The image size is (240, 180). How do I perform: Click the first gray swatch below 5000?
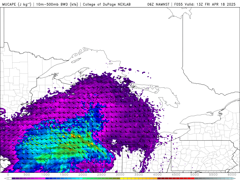[196, 178]
